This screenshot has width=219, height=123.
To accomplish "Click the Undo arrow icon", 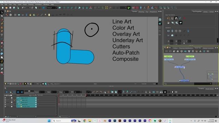I will pos(23,8).
